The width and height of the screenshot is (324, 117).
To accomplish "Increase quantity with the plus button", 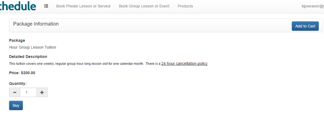I will point(42,92).
